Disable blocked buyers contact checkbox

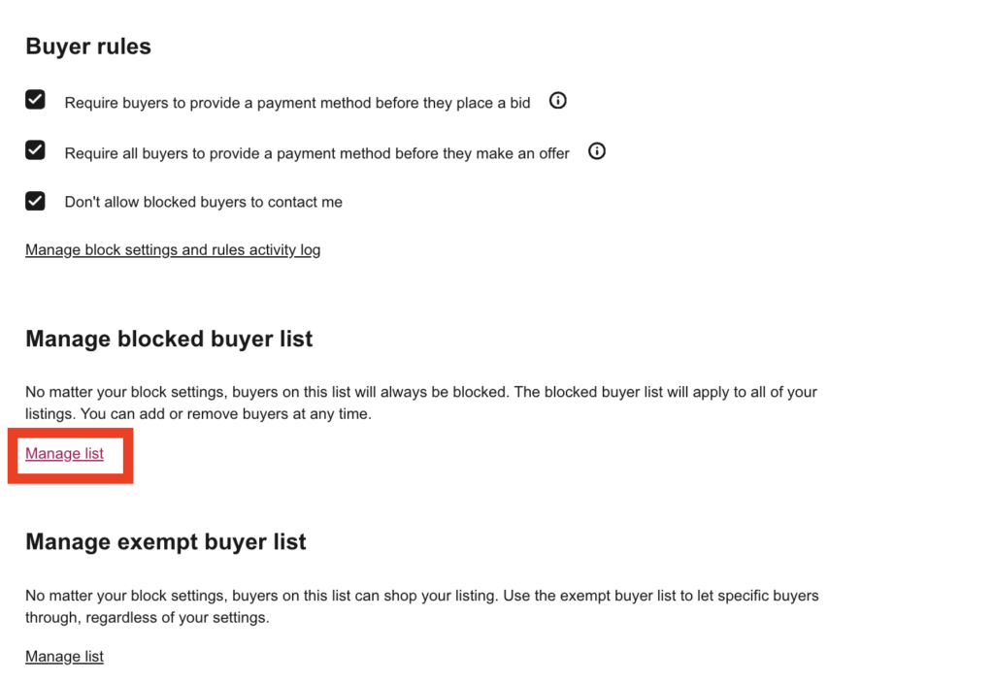pyautogui.click(x=35, y=201)
